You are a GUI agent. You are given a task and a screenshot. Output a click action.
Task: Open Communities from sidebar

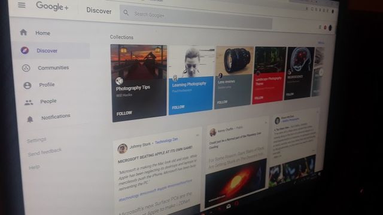pyautogui.click(x=53, y=67)
